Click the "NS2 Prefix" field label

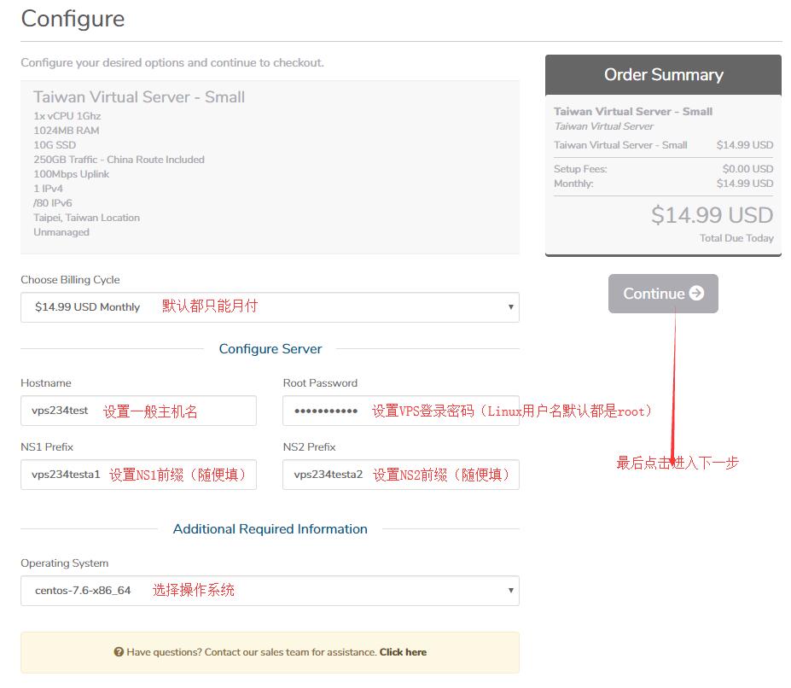point(309,447)
